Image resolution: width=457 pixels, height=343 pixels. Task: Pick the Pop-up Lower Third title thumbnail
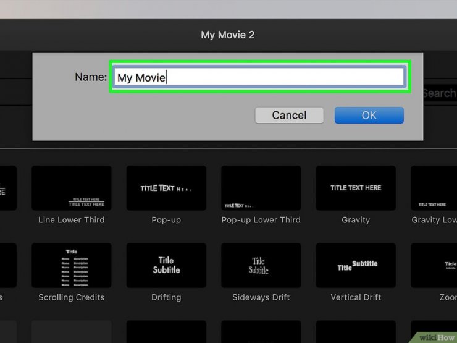[x=261, y=188]
